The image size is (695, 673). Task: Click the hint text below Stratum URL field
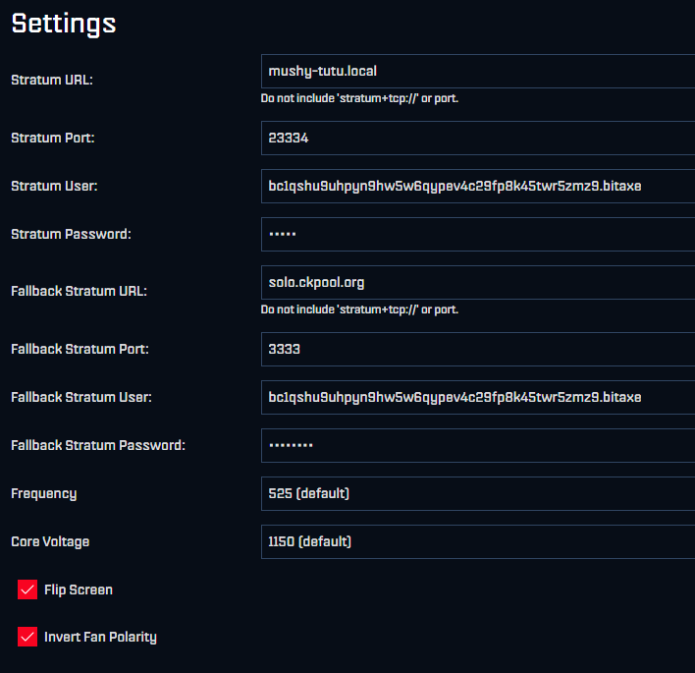[x=359, y=98]
